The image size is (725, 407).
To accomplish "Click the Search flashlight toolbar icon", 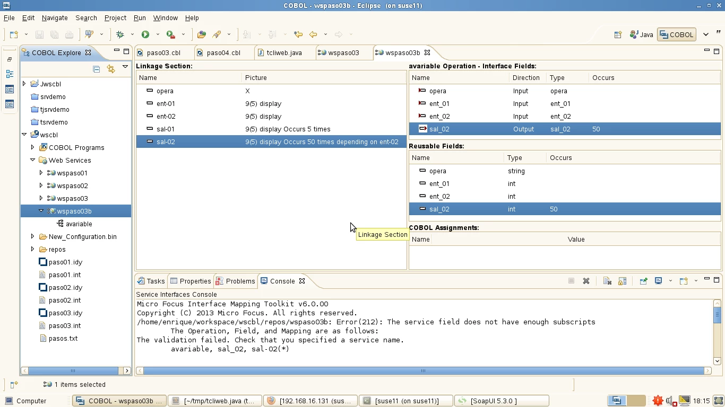I will tap(217, 34).
